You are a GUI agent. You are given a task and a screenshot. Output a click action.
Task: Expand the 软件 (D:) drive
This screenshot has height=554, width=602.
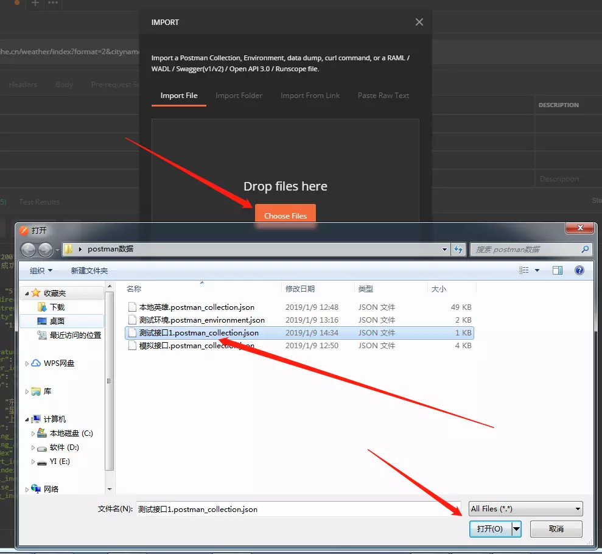[33, 447]
